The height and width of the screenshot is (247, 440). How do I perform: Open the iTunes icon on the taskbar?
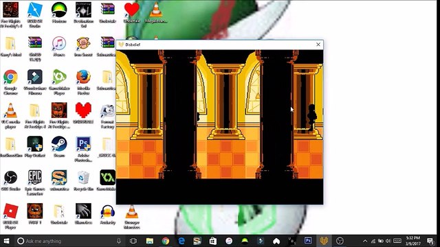point(229,241)
